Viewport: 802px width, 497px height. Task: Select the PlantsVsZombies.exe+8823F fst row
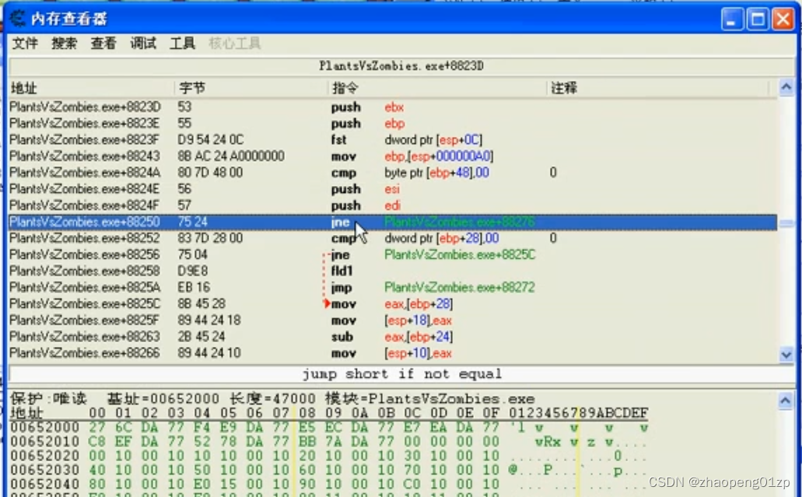393,140
